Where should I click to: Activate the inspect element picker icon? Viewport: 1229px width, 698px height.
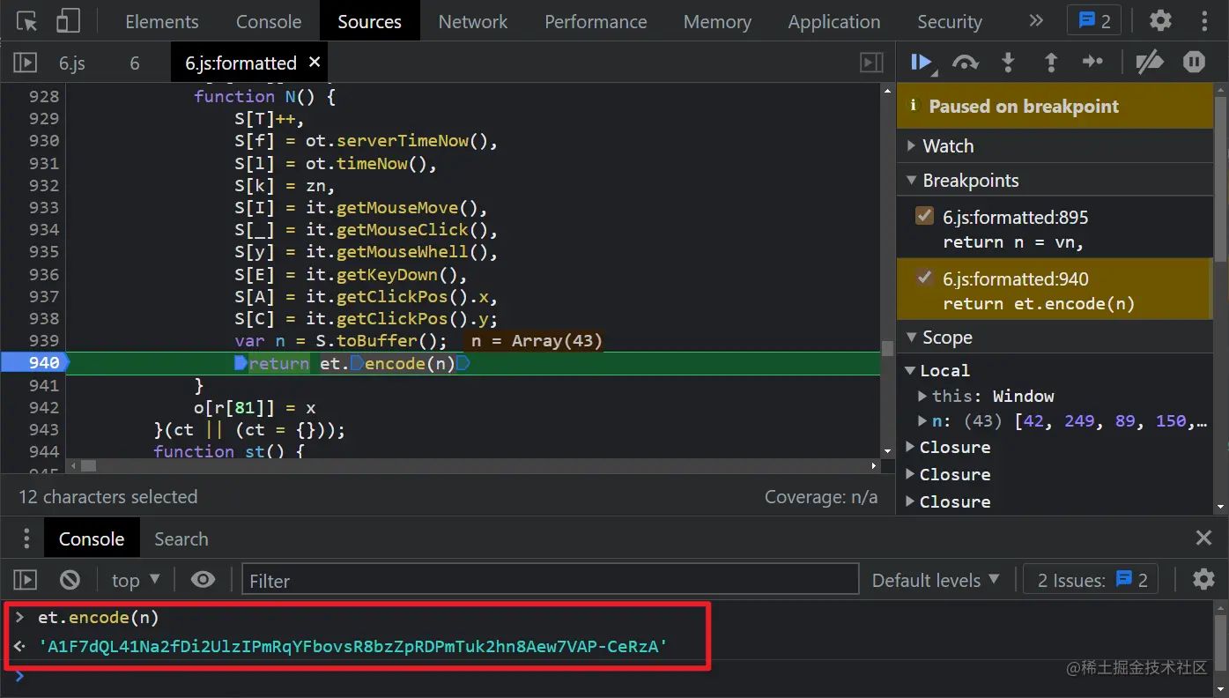(27, 21)
